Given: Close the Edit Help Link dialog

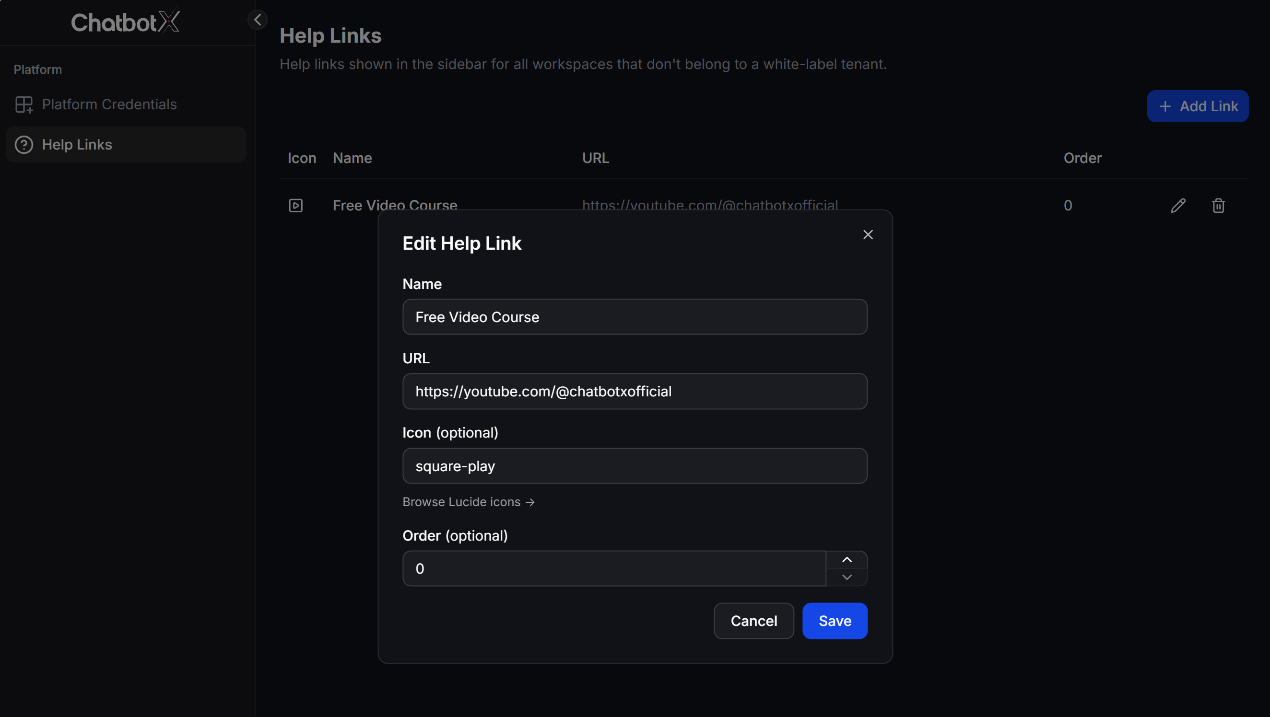Looking at the screenshot, I should 868,234.
